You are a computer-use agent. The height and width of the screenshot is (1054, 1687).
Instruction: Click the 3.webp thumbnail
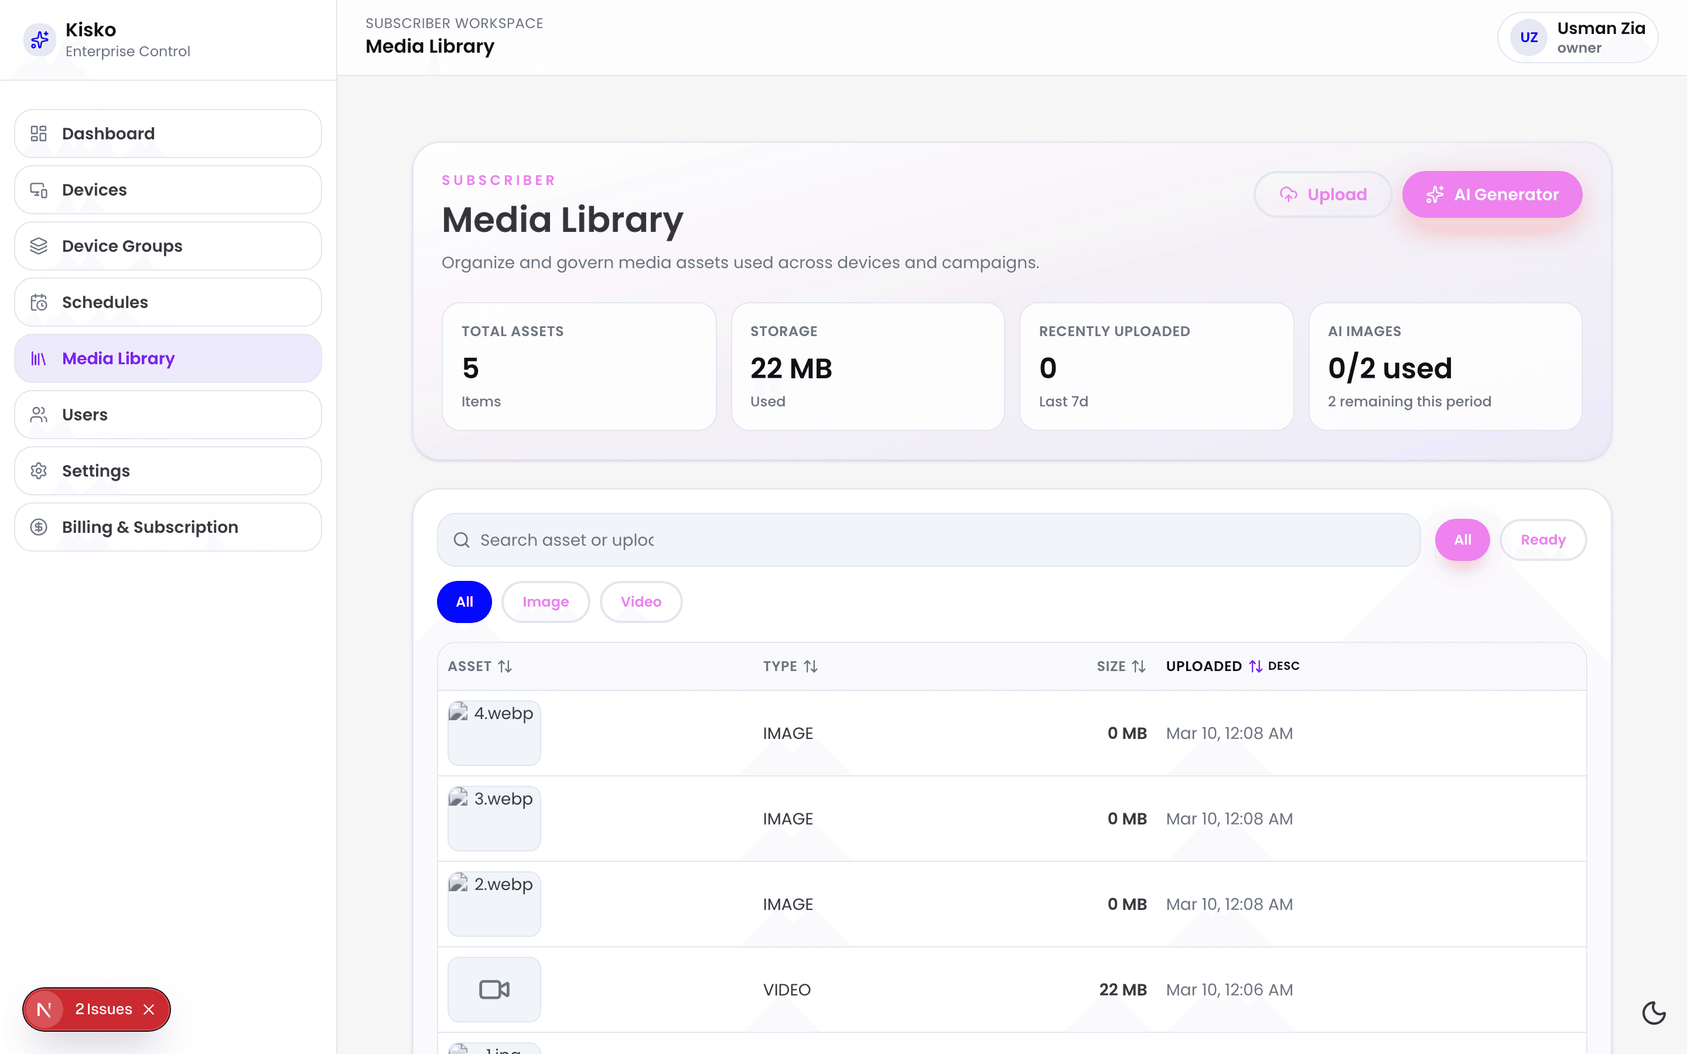click(x=494, y=819)
